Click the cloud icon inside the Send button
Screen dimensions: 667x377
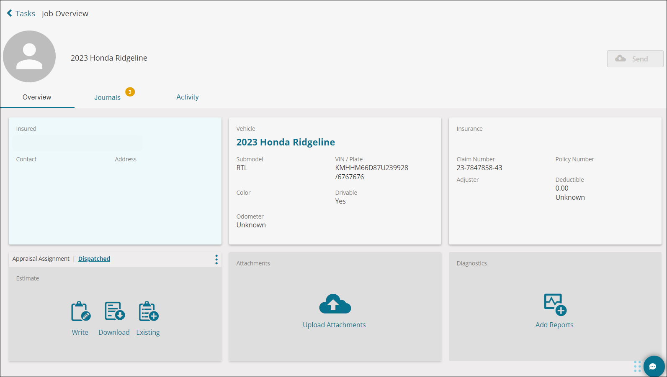(621, 59)
